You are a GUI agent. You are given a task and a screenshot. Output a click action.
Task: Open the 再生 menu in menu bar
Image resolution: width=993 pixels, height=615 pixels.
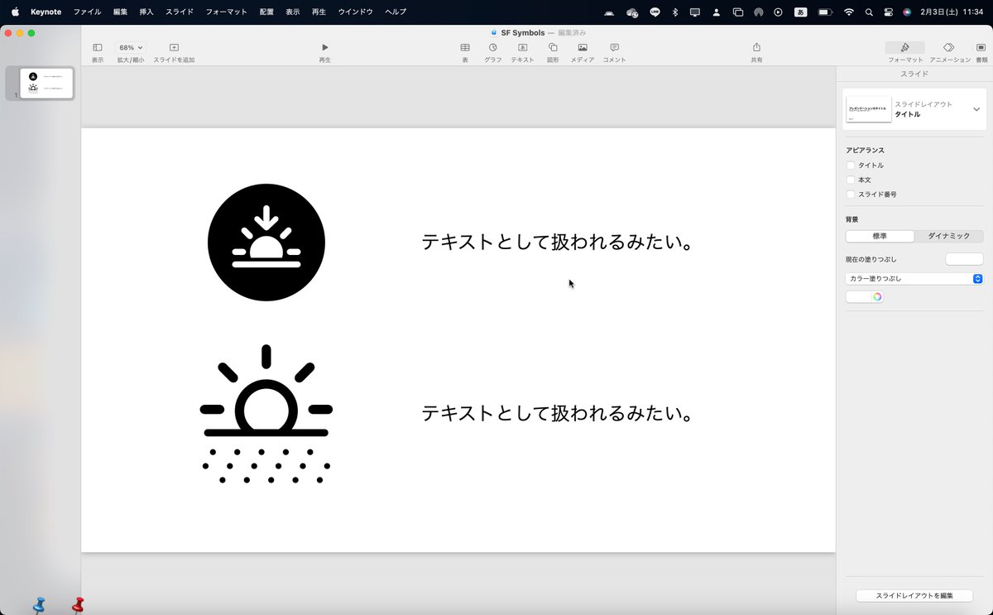point(319,12)
